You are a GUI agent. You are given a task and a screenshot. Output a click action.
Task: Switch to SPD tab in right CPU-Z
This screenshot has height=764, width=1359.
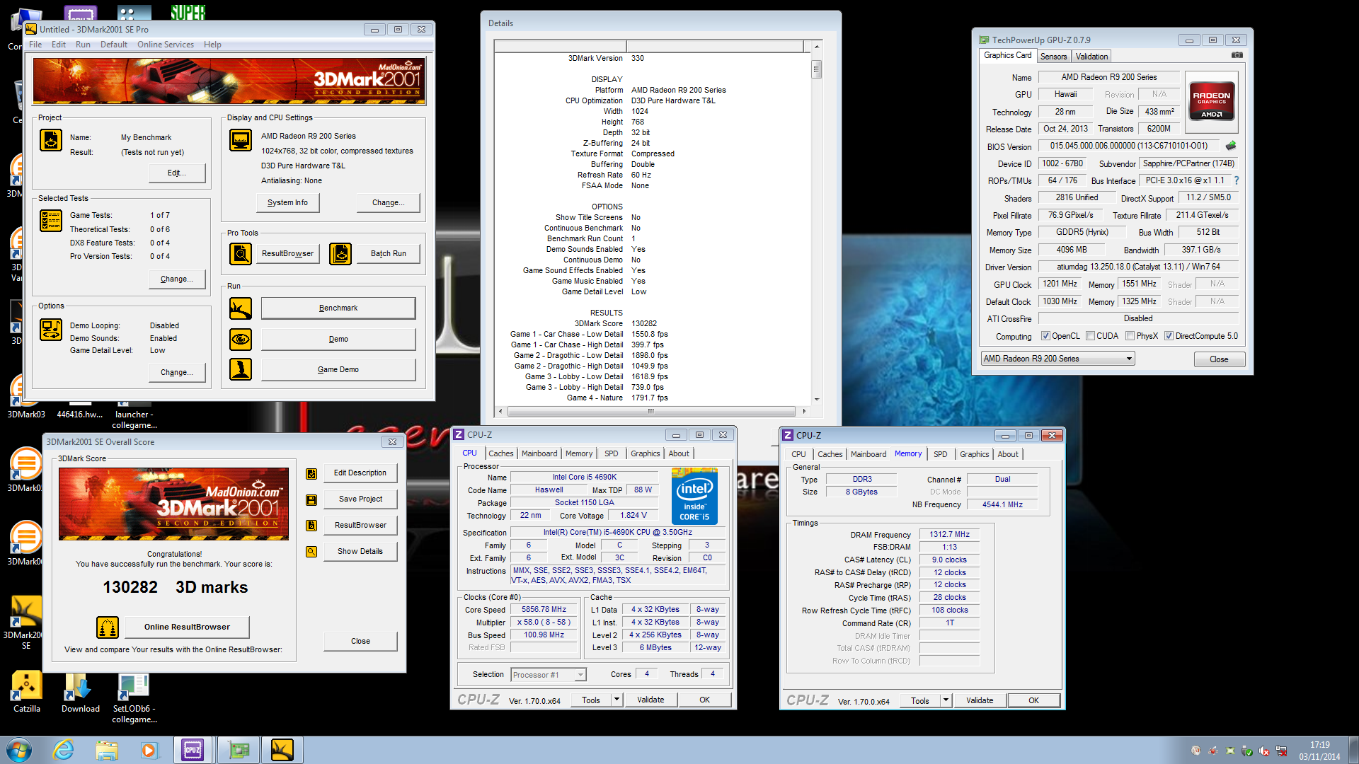coord(940,454)
